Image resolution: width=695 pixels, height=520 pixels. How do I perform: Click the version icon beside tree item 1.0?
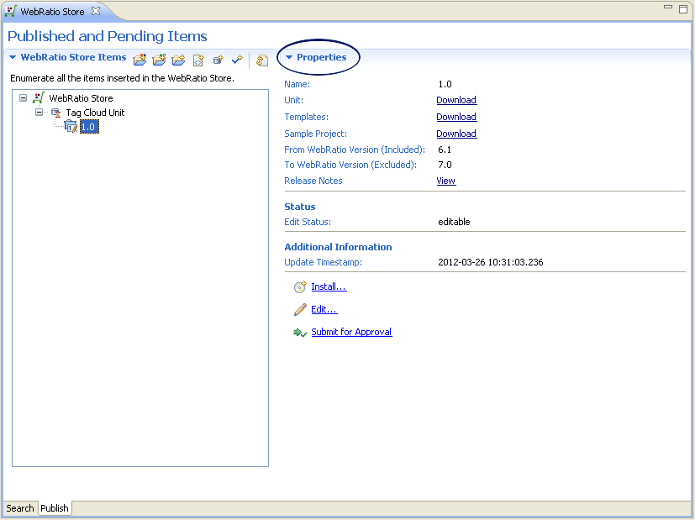[x=71, y=127]
